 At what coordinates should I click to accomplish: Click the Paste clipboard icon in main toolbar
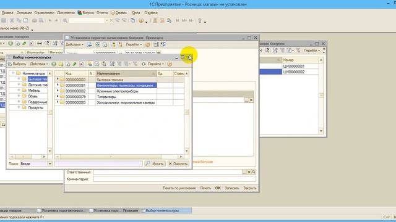[26, 20]
